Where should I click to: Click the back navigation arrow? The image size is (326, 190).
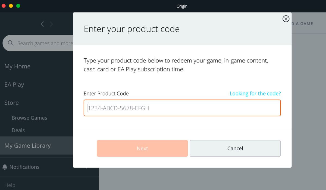(x=42, y=24)
